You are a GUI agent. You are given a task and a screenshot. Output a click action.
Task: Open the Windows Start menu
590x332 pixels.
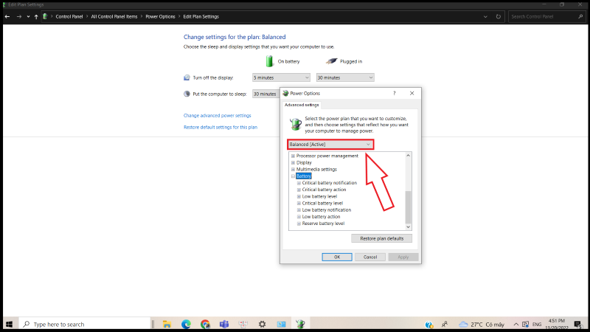[10, 324]
